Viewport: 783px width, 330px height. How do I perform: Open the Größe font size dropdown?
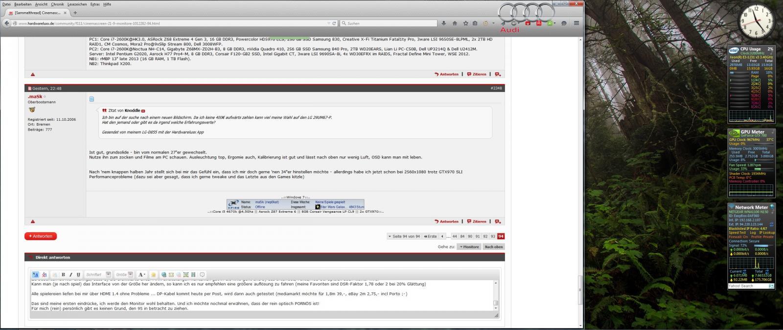pyautogui.click(x=124, y=275)
